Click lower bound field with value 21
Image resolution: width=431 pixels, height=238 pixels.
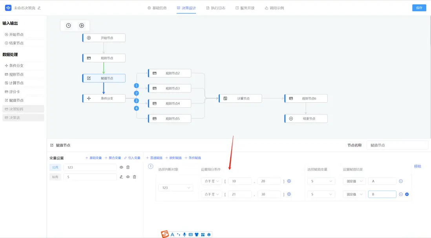pos(240,194)
